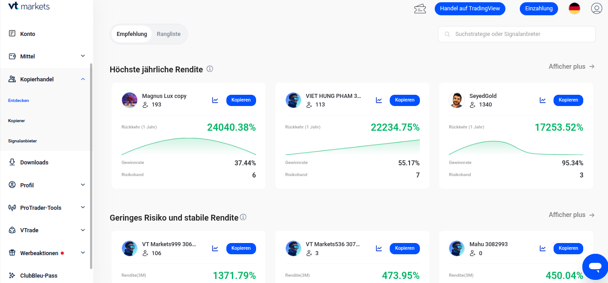This screenshot has height=283, width=608.
Task: Click info icon beside Geringes Risiko heading
Action: (243, 217)
